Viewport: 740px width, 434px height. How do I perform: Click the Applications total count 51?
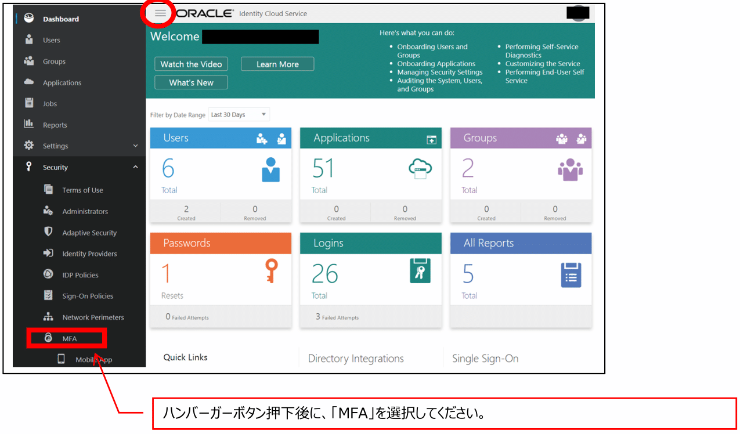[323, 168]
